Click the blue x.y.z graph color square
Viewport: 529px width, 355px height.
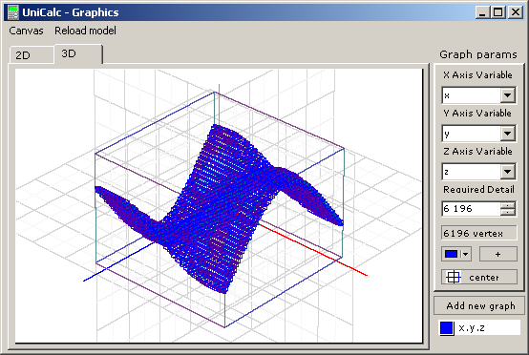pos(447,327)
